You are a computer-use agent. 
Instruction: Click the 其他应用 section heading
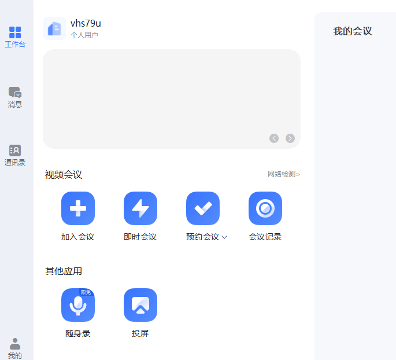64,271
